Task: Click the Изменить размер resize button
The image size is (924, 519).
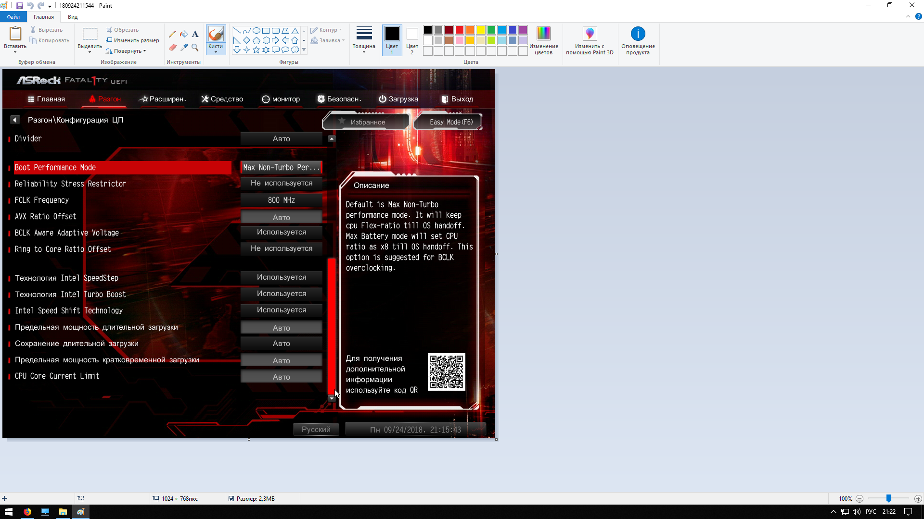Action: [133, 40]
